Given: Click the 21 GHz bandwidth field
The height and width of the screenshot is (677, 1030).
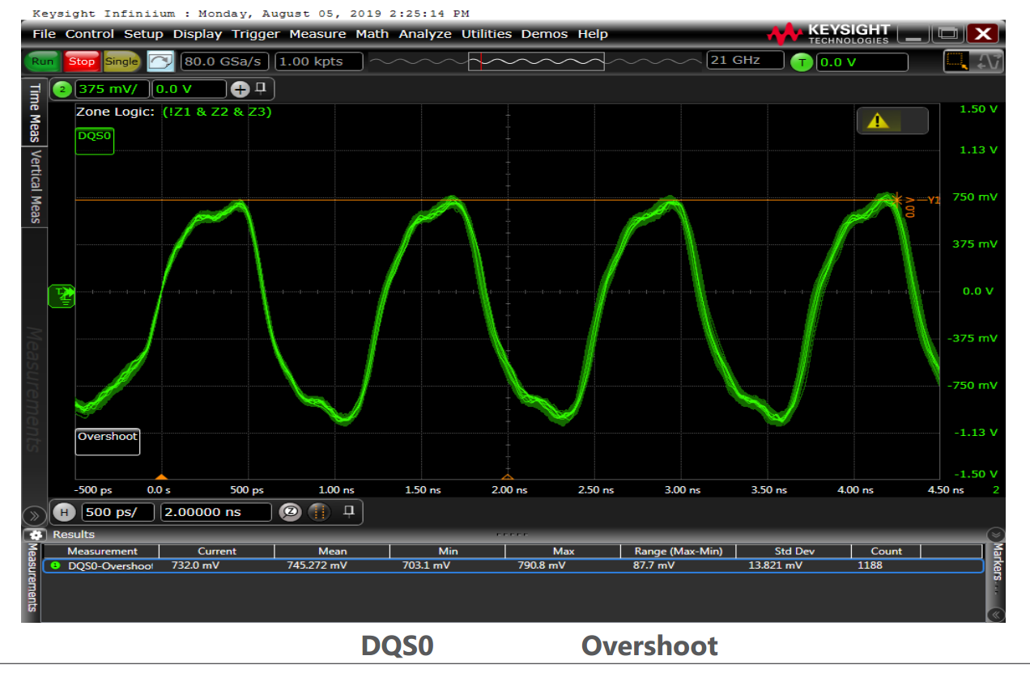Looking at the screenshot, I should (x=745, y=61).
